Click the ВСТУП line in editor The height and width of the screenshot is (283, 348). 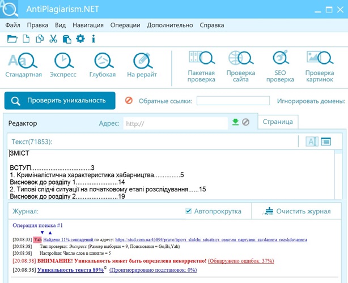point(52,168)
